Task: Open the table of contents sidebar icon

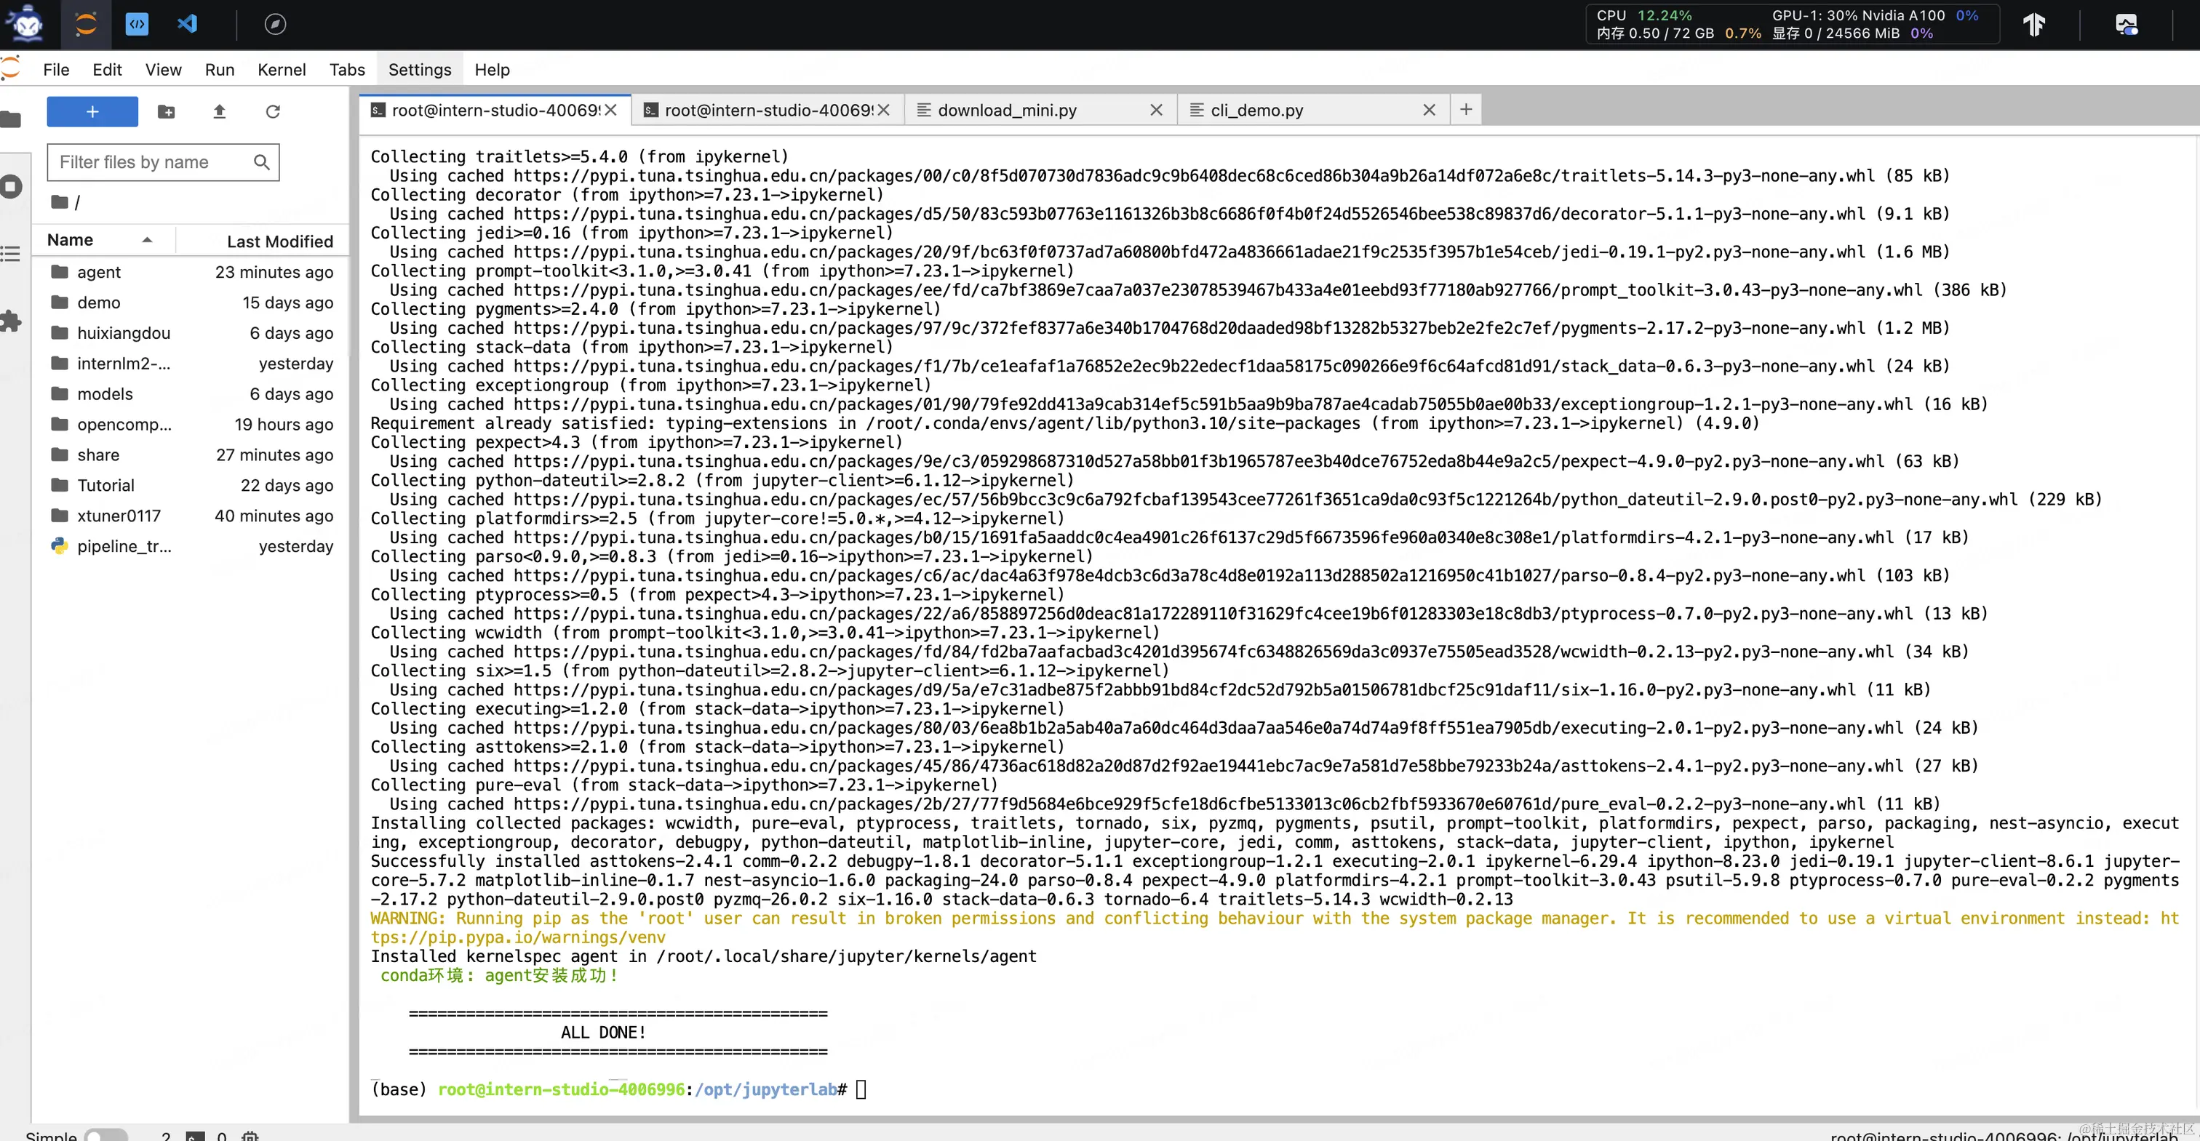Action: (11, 254)
